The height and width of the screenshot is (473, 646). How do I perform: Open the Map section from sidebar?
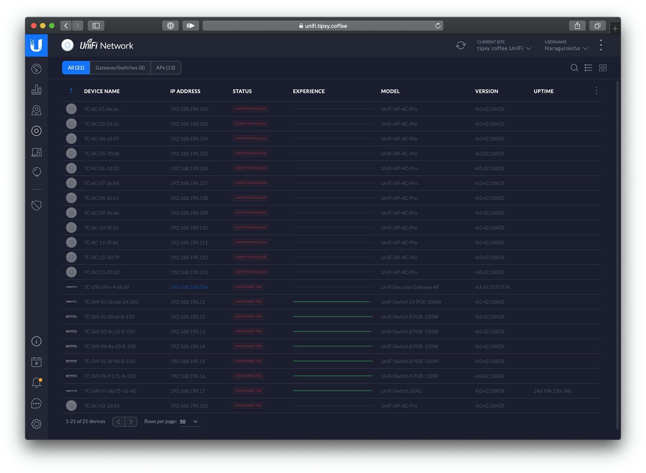(x=36, y=110)
